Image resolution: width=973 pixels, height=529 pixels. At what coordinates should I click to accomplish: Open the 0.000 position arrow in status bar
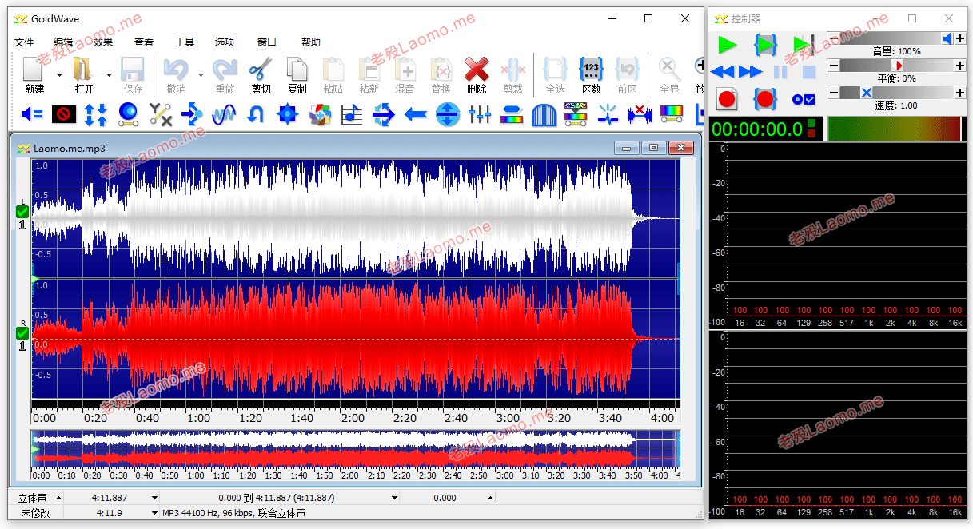pos(491,498)
